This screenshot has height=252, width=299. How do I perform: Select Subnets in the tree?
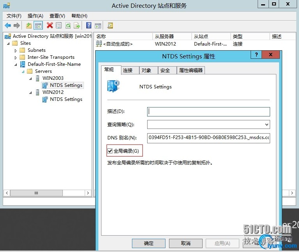click(x=37, y=50)
